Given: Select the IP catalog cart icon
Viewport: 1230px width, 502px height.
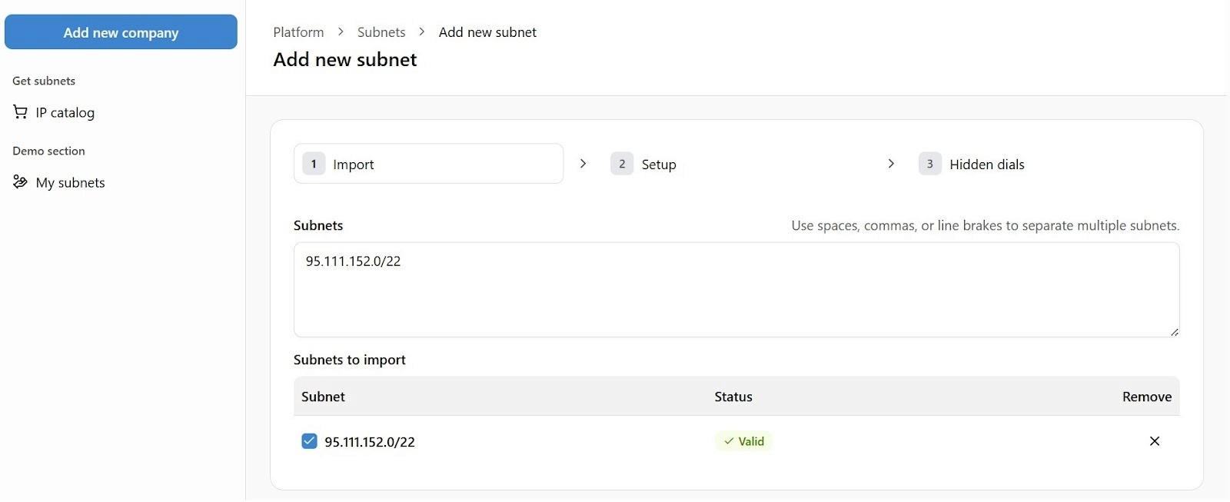Looking at the screenshot, I should (x=19, y=111).
